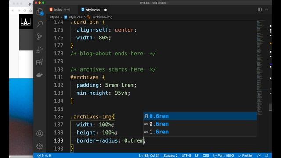Change the UTF-8 file encoding
Image resolution: width=281 pixels, height=158 pixels.
(186, 155)
